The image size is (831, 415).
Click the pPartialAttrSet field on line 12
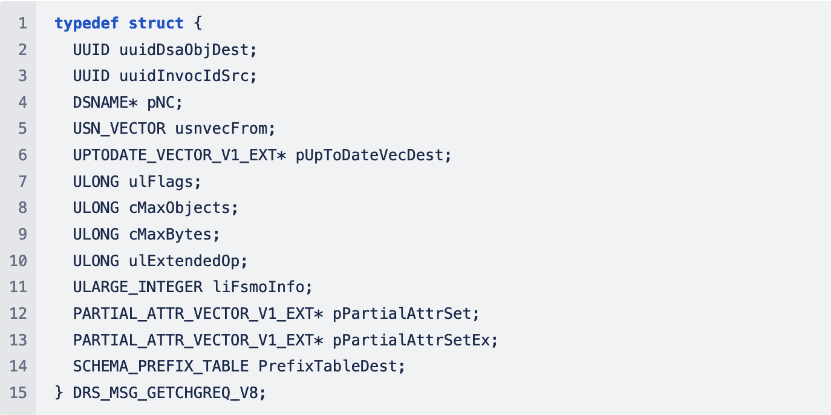[402, 313]
